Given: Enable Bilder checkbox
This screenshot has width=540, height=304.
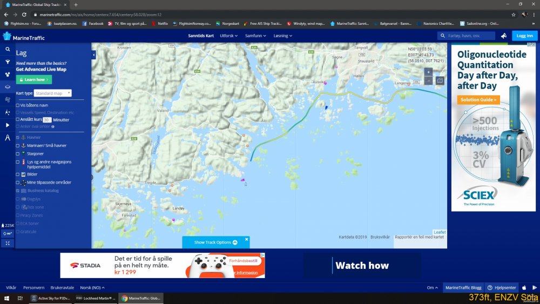Looking at the screenshot, I should point(18,174).
